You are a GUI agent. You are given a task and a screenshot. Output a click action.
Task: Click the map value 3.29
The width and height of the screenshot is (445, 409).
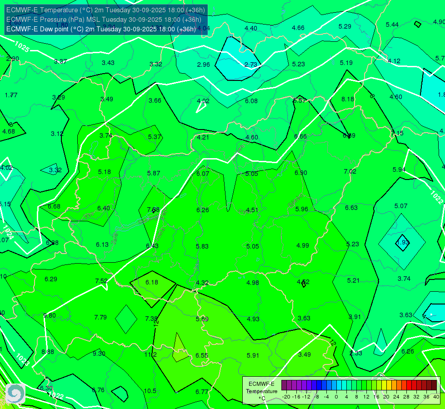click(59, 97)
